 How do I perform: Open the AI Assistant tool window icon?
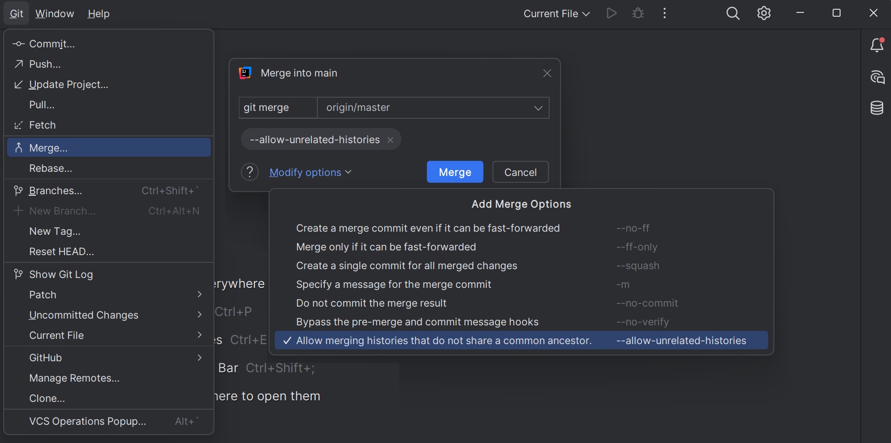877,77
